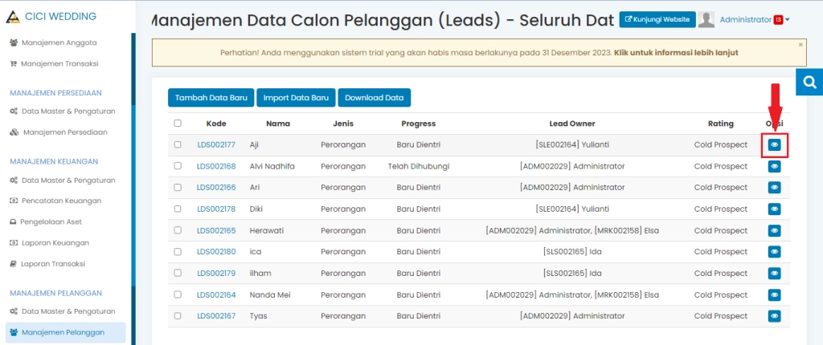Screen dimensions: 823x345
Task: Sort by the Progress column header
Action: click(418, 124)
